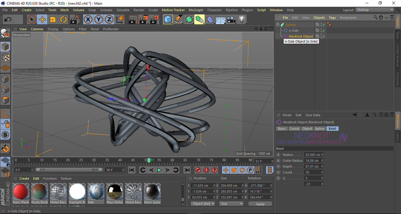The image size is (401, 214).
Task: Click Record Active Objects button
Action: pyautogui.click(x=198, y=170)
